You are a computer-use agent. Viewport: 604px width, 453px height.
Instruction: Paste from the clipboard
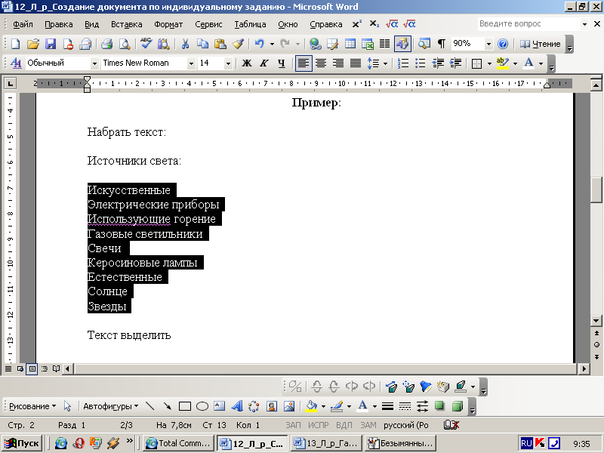click(x=220, y=44)
